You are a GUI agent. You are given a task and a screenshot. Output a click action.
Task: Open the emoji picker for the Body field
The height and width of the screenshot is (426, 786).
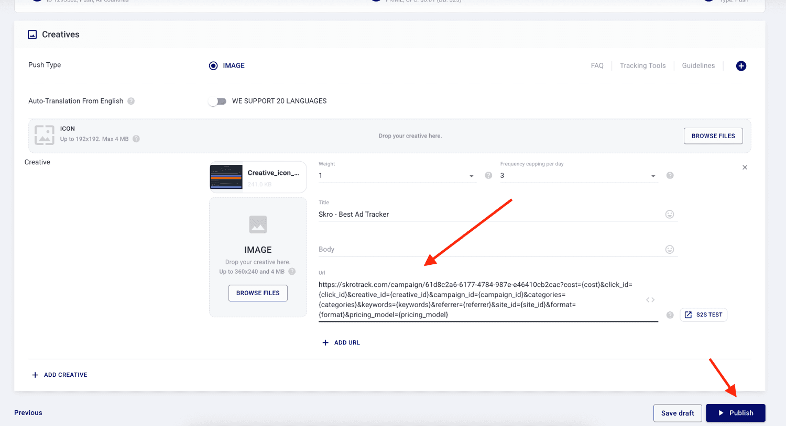coord(670,250)
